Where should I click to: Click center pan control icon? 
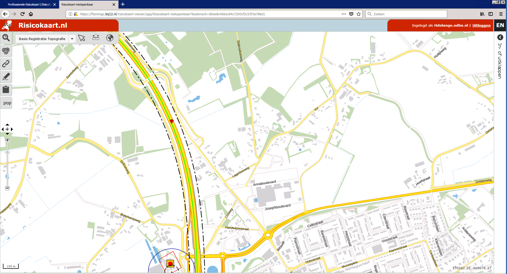pos(7,129)
